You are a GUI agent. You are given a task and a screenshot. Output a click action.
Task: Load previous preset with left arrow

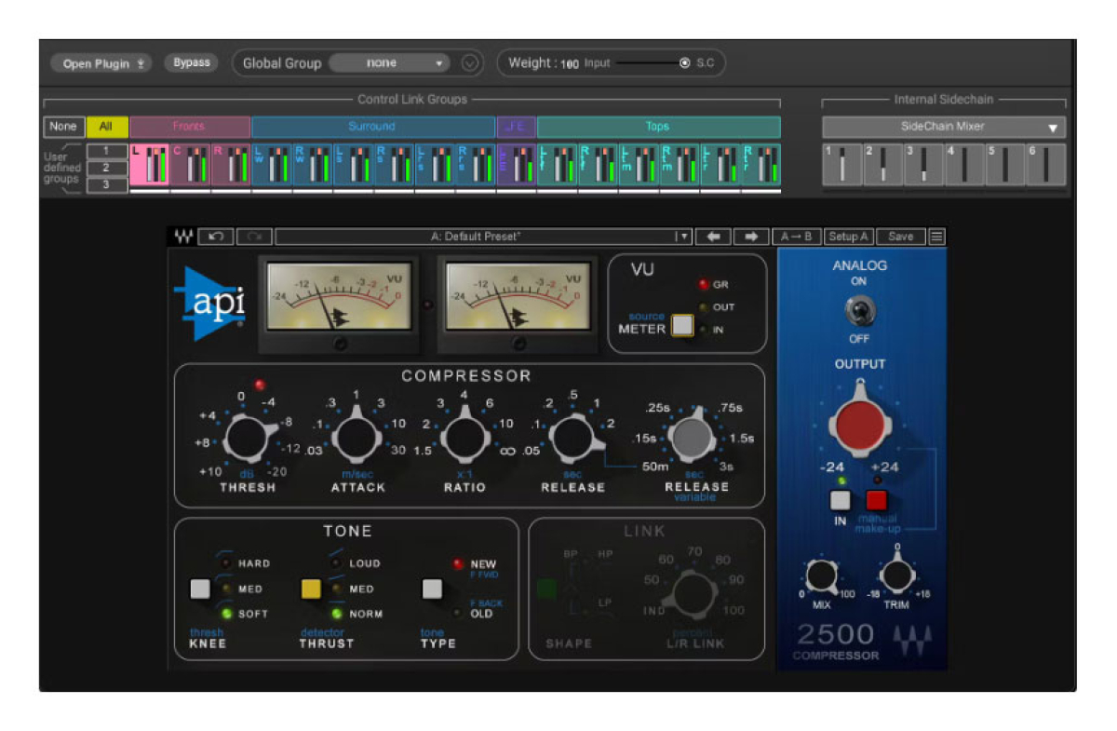coord(714,237)
